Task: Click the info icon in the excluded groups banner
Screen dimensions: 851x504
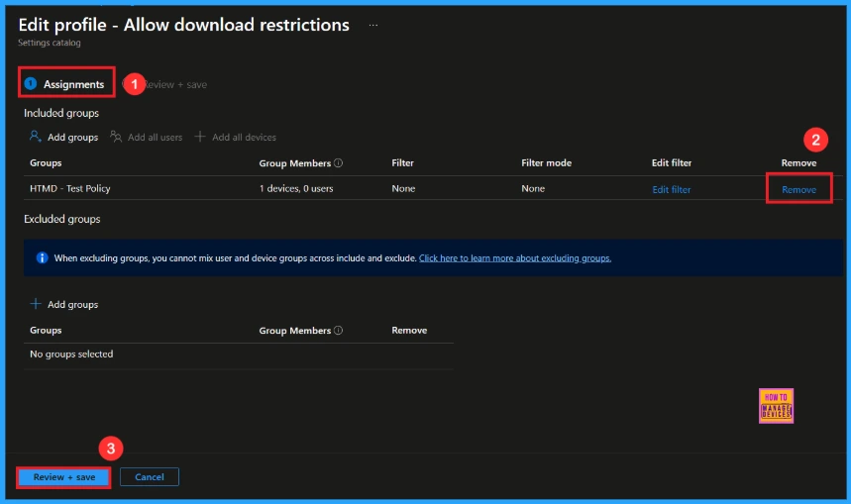Action: click(x=42, y=257)
